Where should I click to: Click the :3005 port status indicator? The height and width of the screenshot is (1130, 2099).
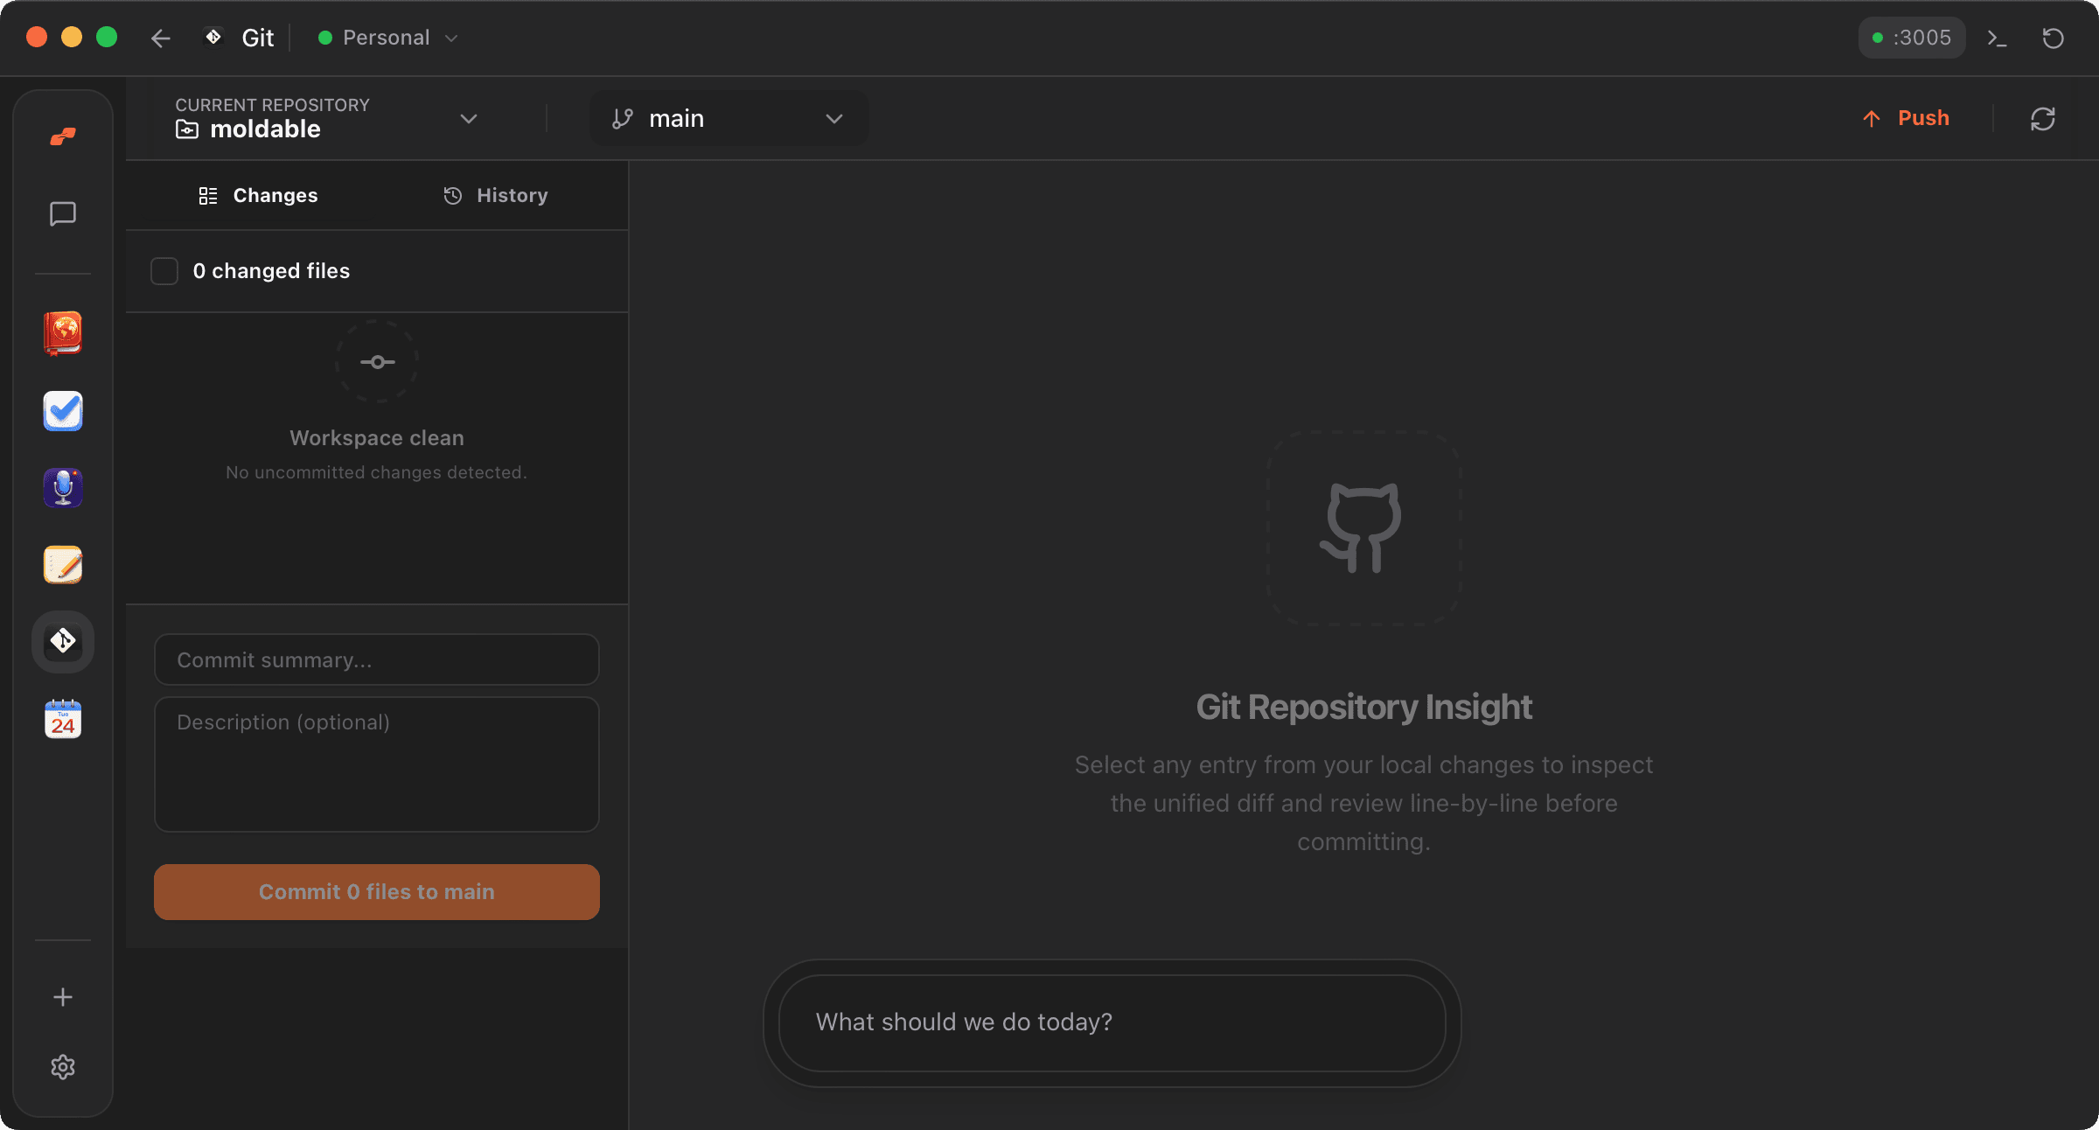click(x=1911, y=38)
